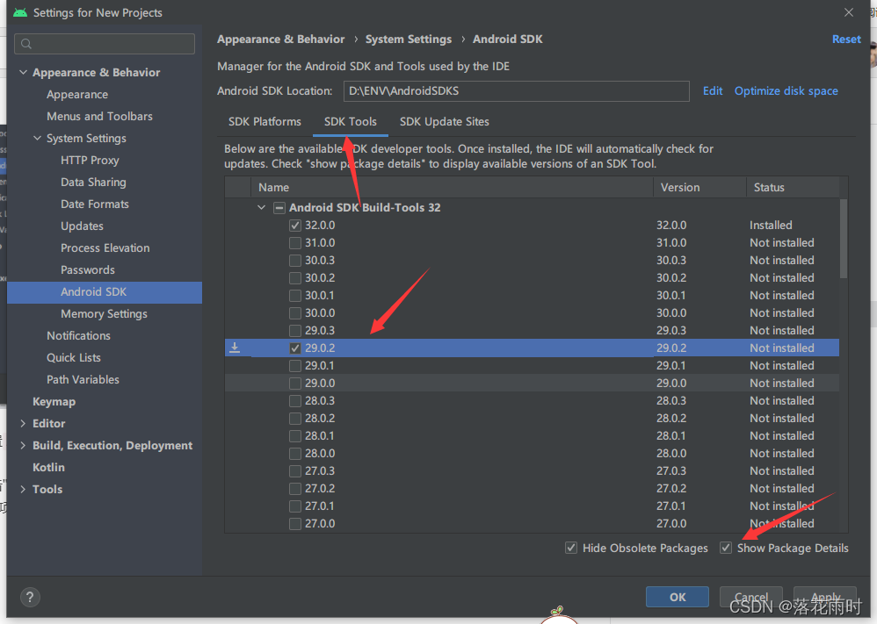Select the 27.0.1 row name
The width and height of the screenshot is (877, 624).
(x=320, y=506)
